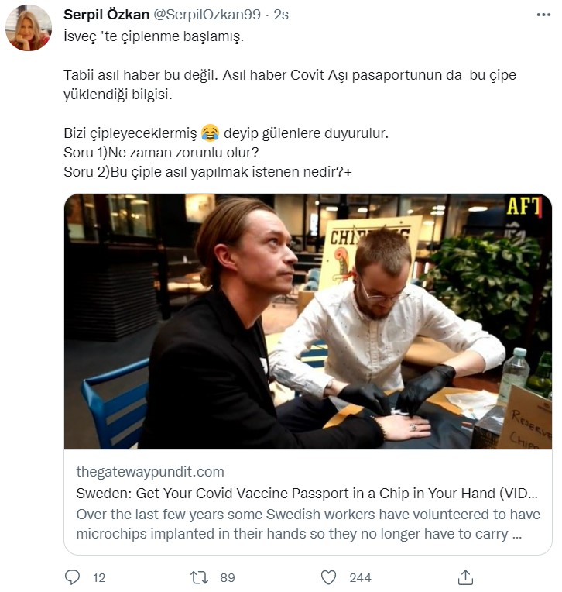Screen dimensions: 562x592
Task: Open the reply count showing 12
Action: tap(98, 578)
